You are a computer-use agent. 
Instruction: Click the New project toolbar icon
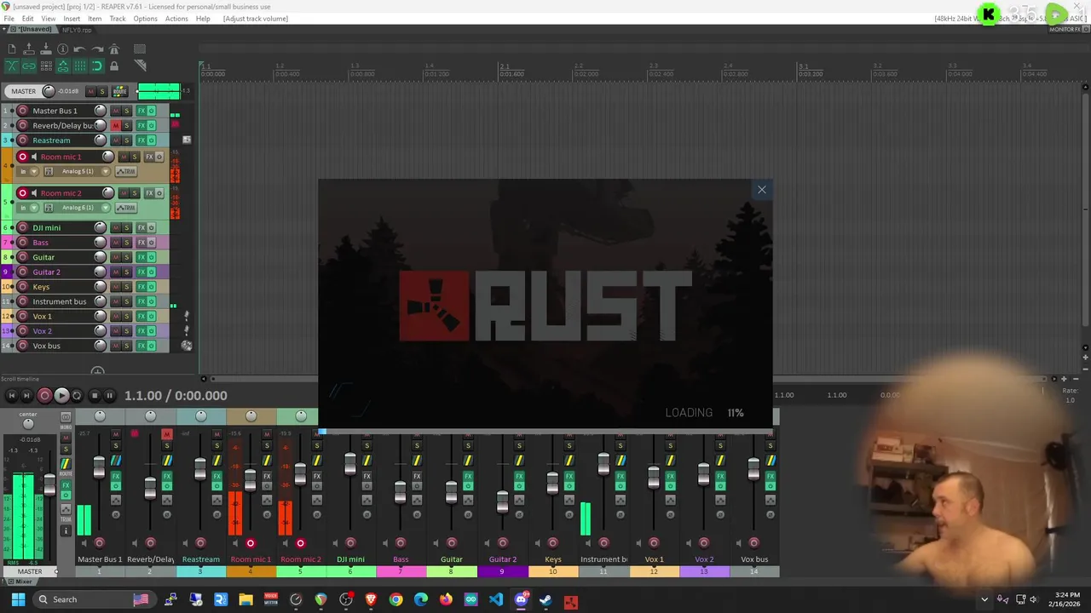12,49
